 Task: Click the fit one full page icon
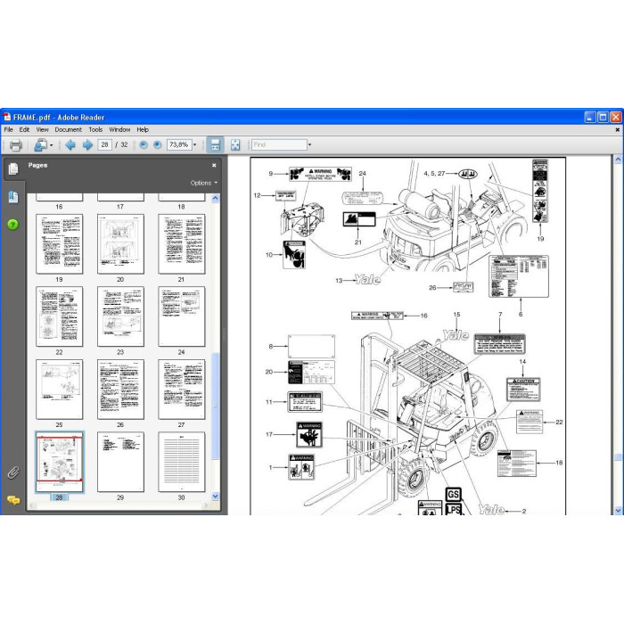pyautogui.click(x=235, y=144)
